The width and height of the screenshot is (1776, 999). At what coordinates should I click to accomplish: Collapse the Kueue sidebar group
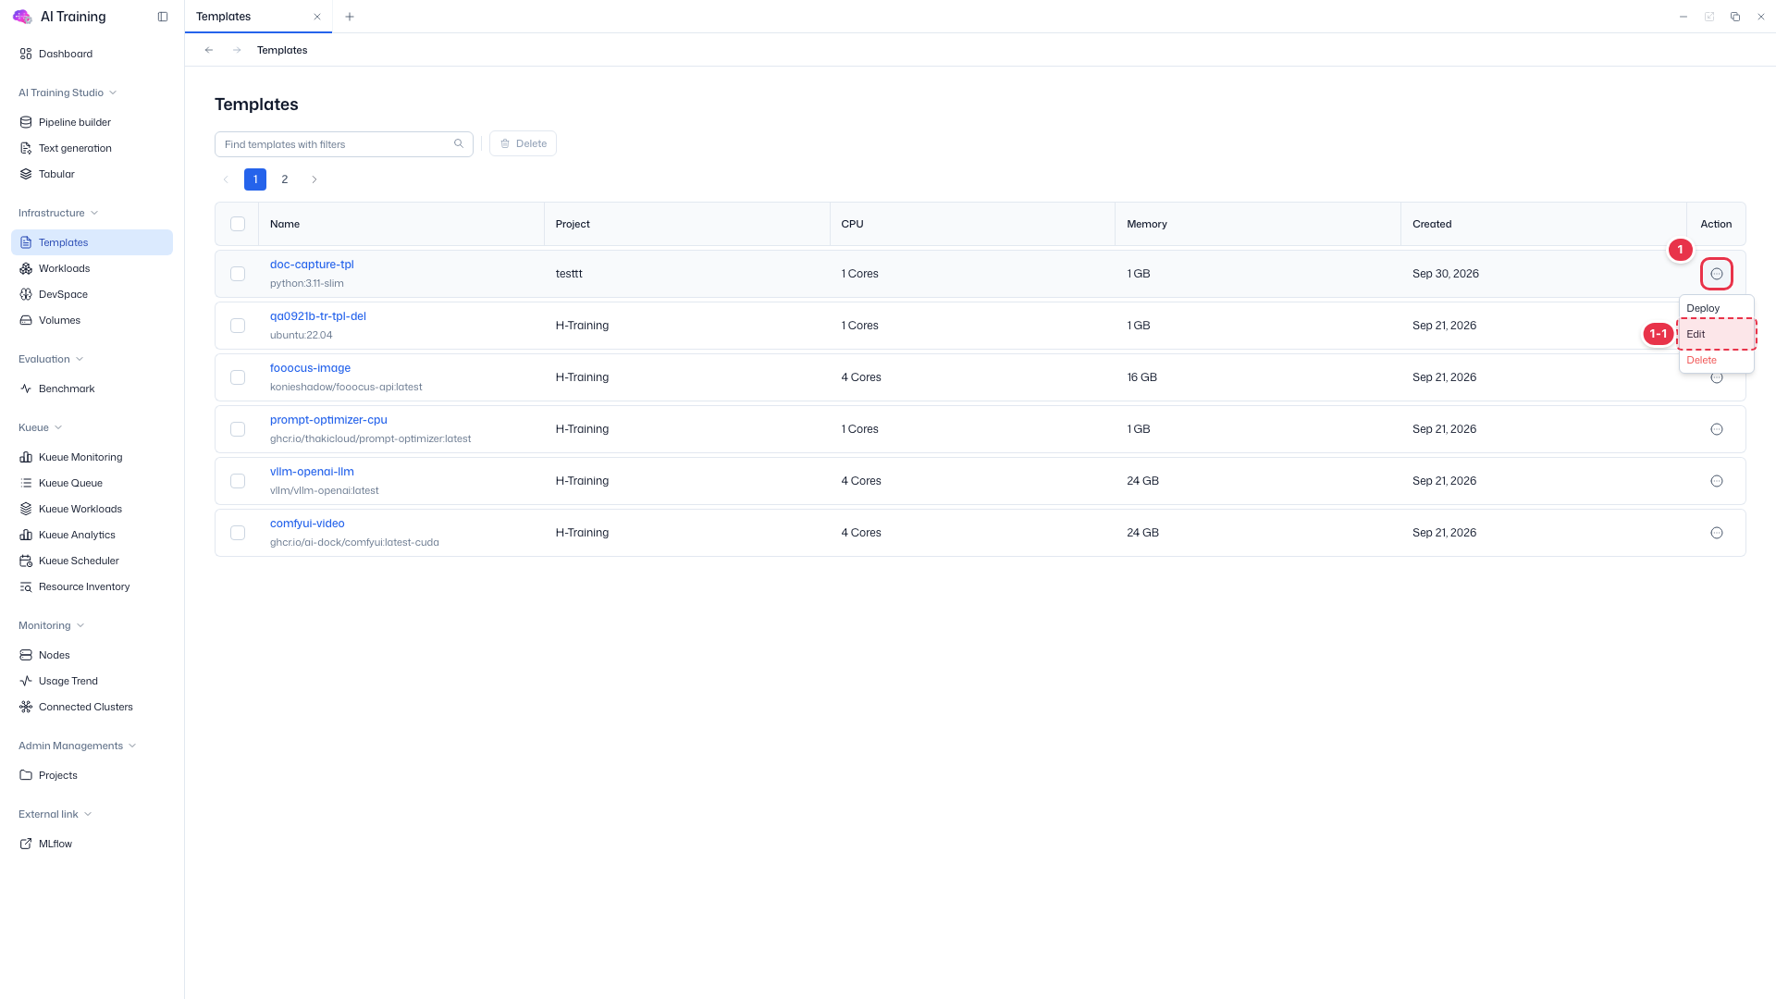[x=41, y=427]
